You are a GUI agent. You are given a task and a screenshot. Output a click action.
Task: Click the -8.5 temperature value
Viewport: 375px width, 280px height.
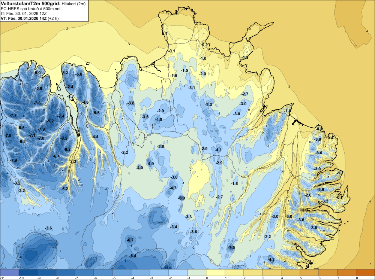64,138
